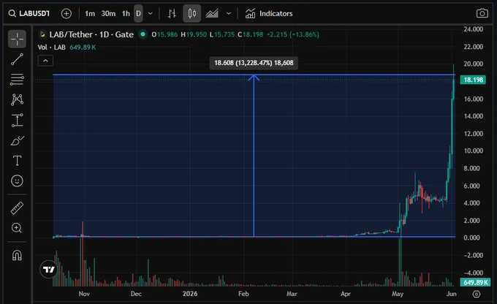Add symbol to compare with plus icon
The image size is (497, 304).
point(67,14)
